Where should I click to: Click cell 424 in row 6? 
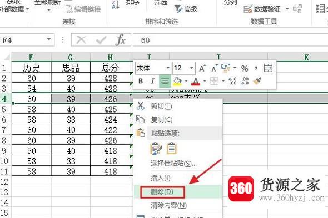click(110, 119)
